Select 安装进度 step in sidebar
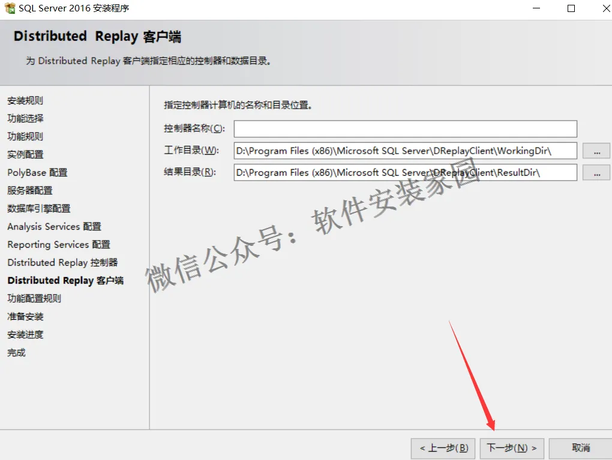This screenshot has height=460, width=612. (x=25, y=335)
